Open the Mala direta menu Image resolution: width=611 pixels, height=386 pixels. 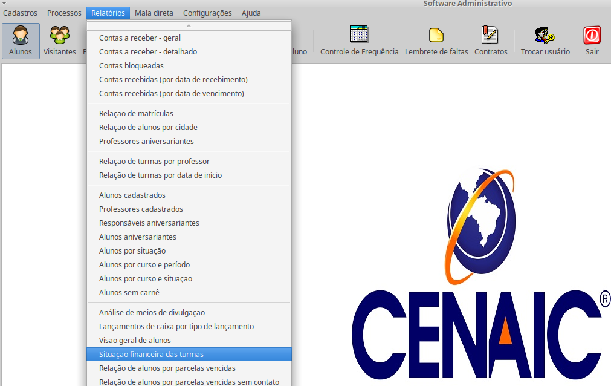154,13
